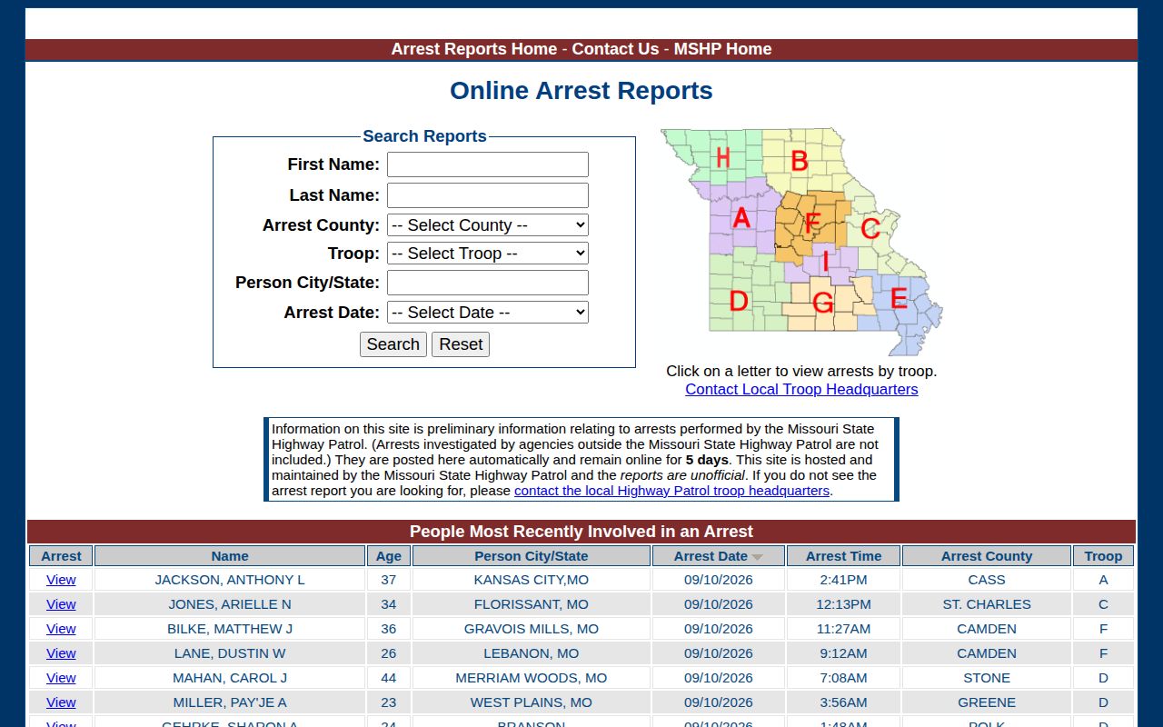
Task: Sort table by Name column
Action: click(230, 556)
